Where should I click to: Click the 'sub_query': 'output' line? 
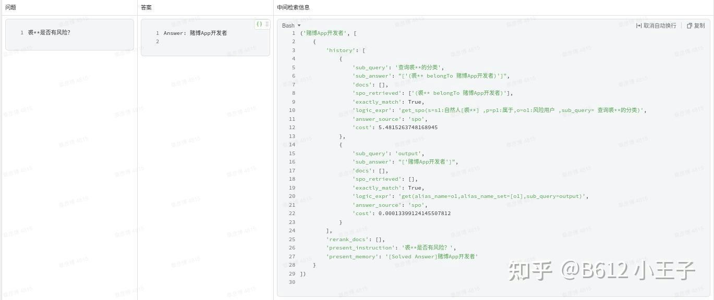click(x=388, y=154)
